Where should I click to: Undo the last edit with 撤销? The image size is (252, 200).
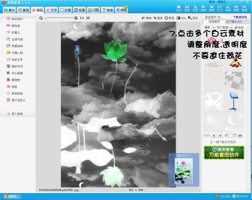pos(146,18)
